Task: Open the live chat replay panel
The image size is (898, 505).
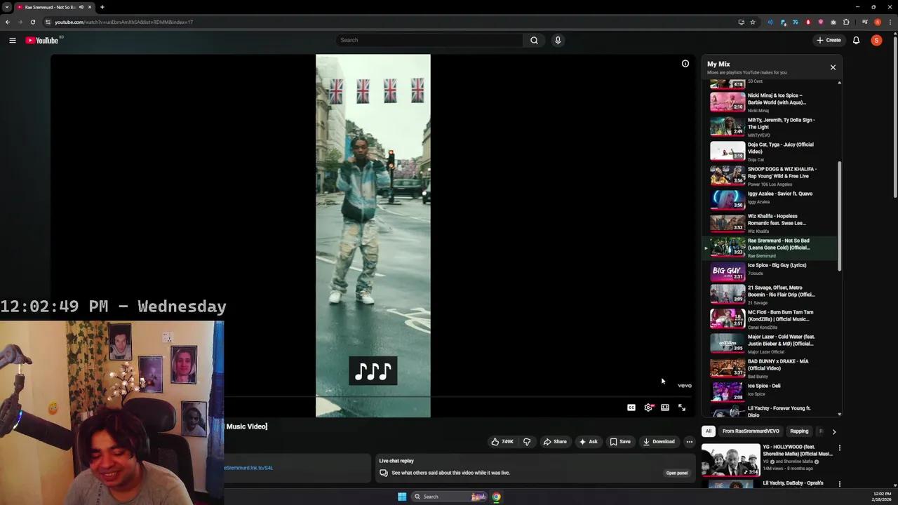Action: point(677,473)
